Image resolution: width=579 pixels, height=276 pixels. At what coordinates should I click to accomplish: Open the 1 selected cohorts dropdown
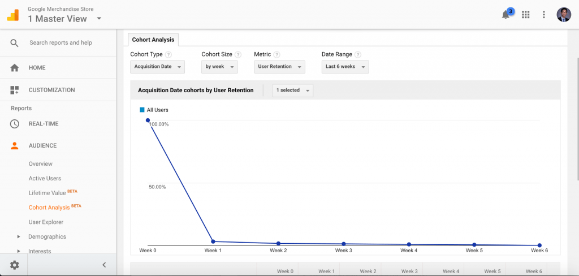(293, 90)
